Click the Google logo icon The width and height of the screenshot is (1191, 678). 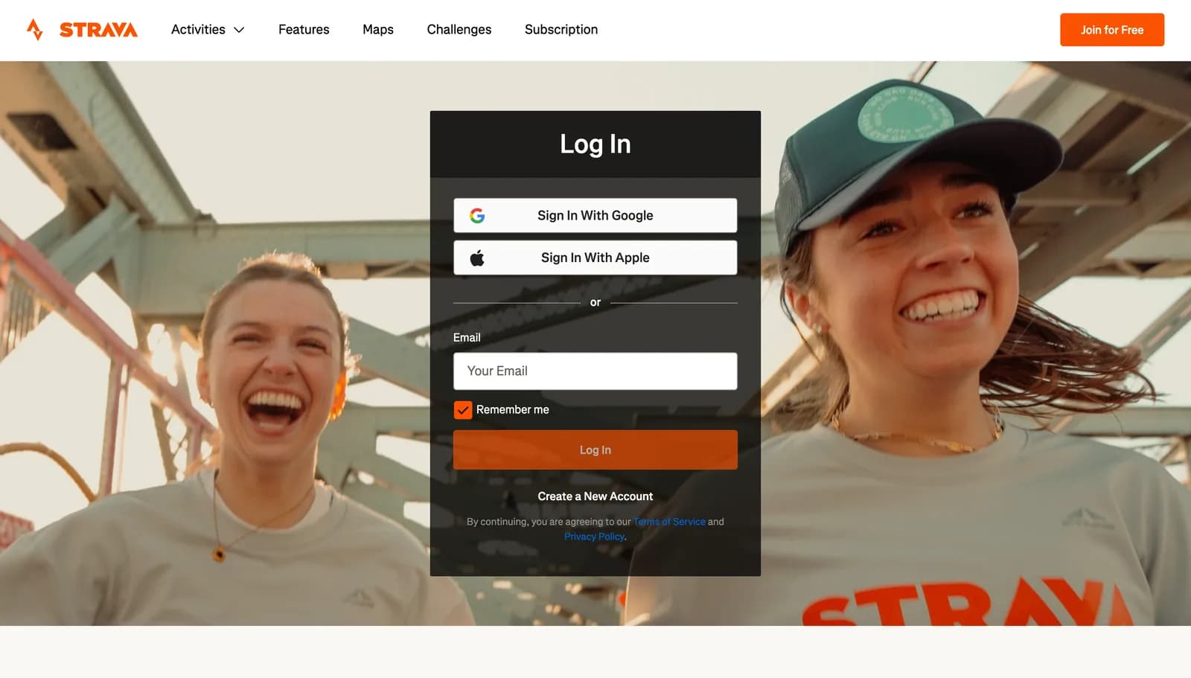(x=477, y=215)
